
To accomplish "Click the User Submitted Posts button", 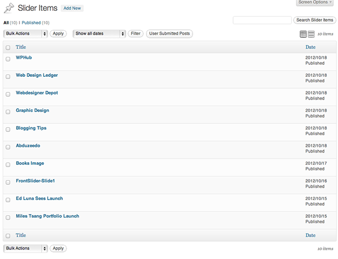I will (x=169, y=34).
